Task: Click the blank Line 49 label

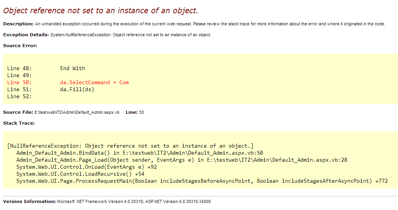Action: pos(19,75)
